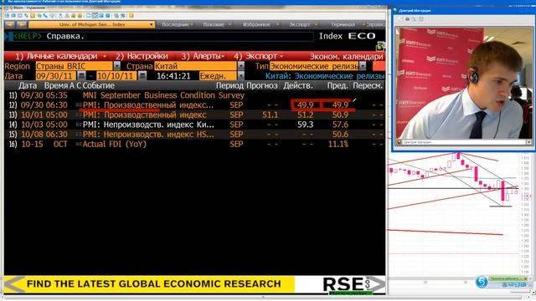The width and height of the screenshot is (536, 301).
Task: Click the Region field Страны BRIC
Action: pyautogui.click(x=75, y=66)
